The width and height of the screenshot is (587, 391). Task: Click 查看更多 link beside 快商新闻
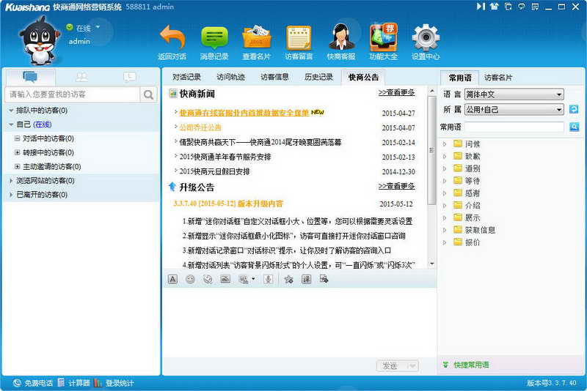pos(396,92)
